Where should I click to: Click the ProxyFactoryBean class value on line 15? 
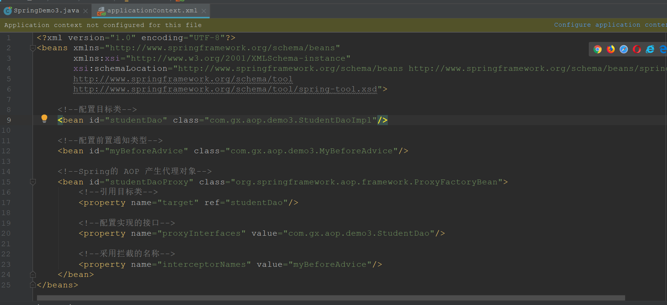366,182
